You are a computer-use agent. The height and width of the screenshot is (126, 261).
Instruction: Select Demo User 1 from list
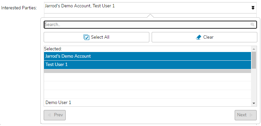(147, 102)
